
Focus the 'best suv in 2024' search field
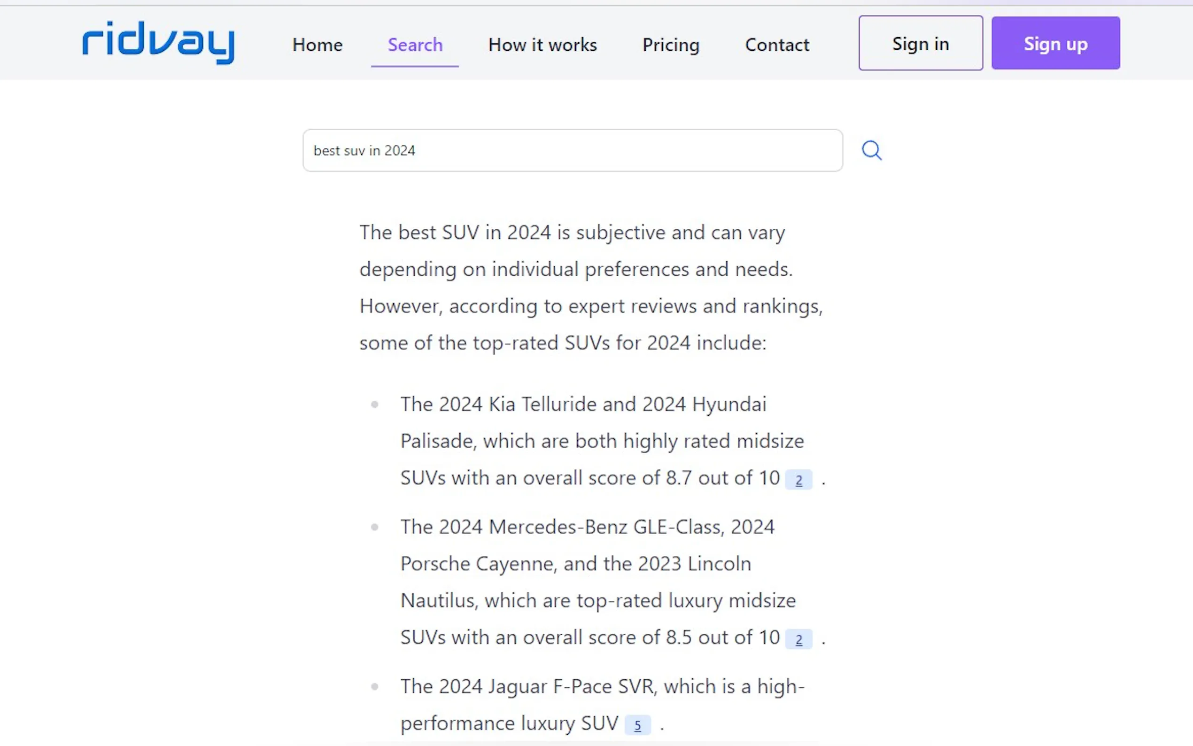[572, 150]
